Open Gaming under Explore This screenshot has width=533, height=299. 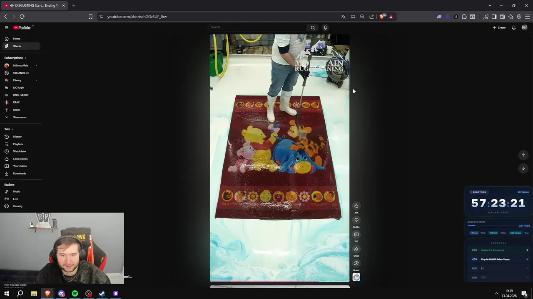coord(20,206)
